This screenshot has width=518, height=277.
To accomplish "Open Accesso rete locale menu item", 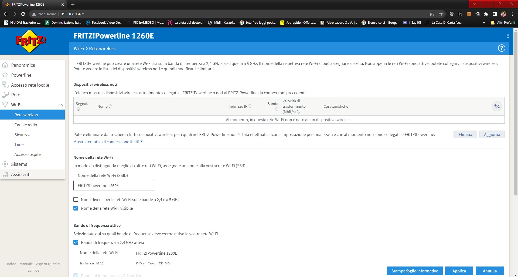I will [x=30, y=85].
